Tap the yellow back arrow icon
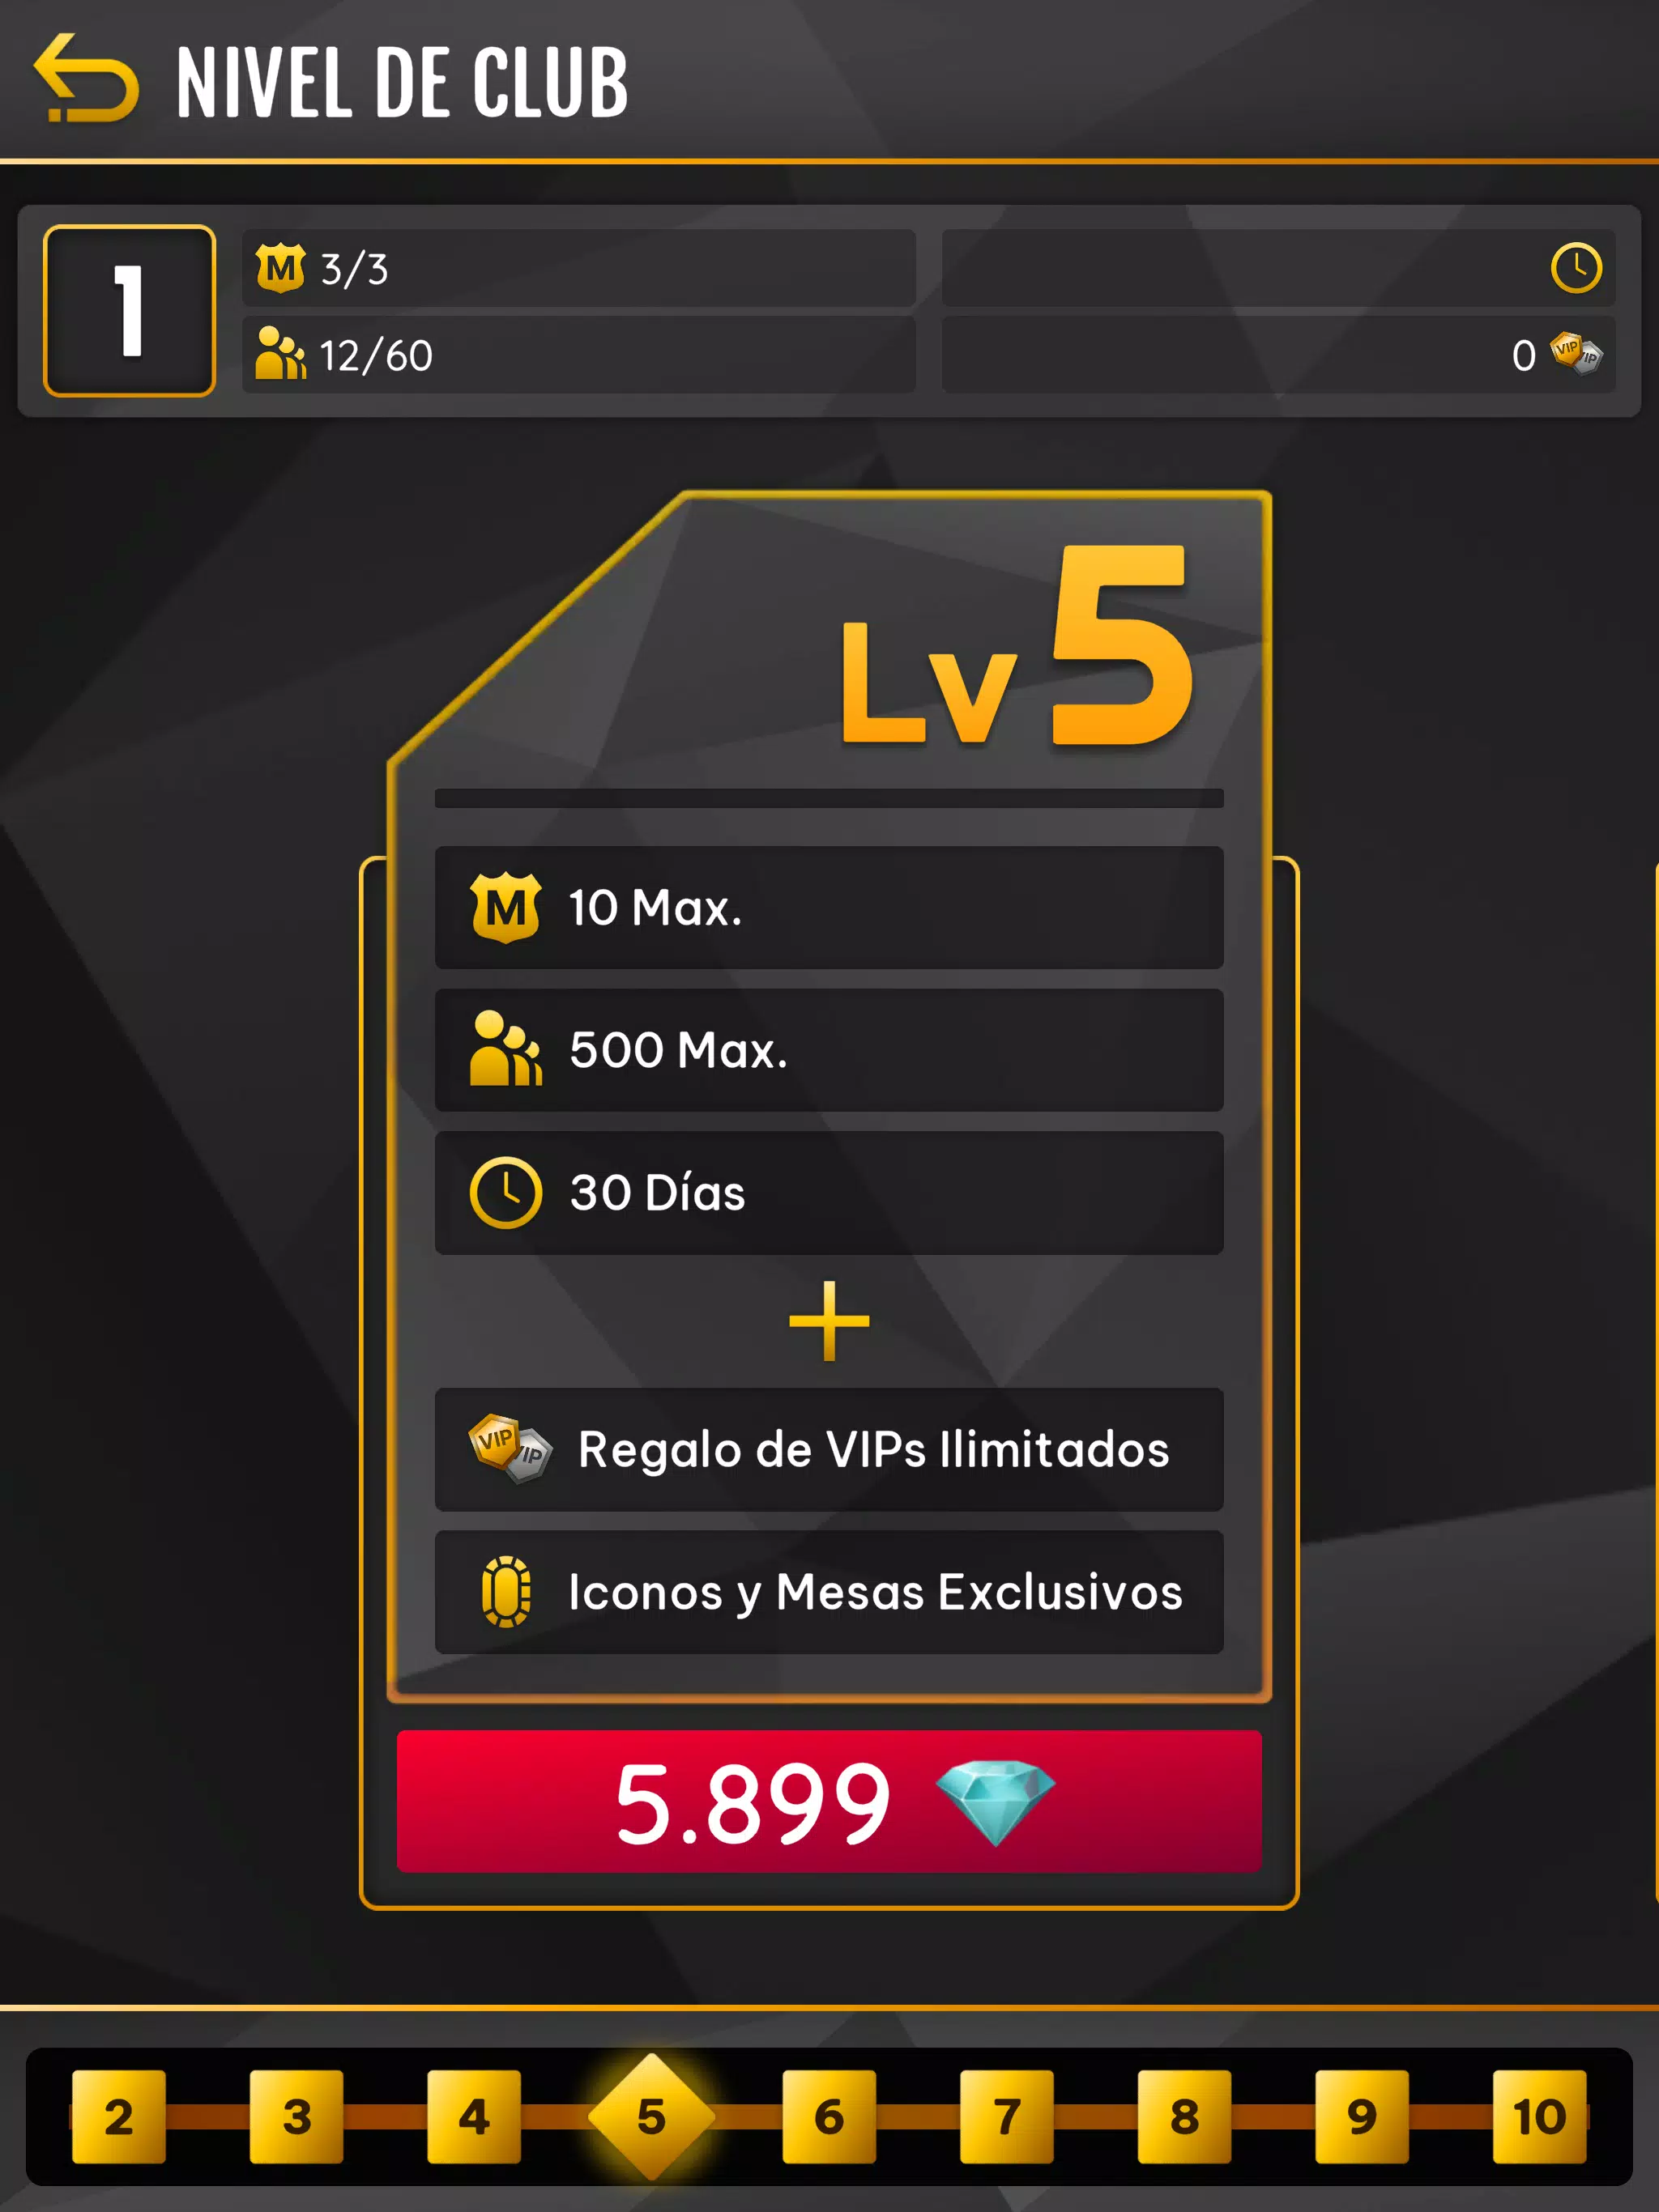This screenshot has width=1659, height=2212. click(x=86, y=78)
